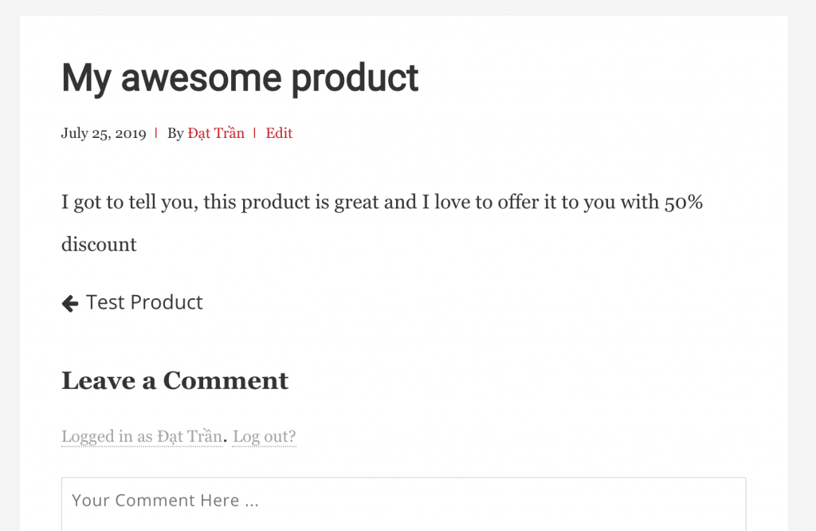Screen dimensions: 816x531
Task: Click the separator before the Edit link
Action: click(254, 133)
